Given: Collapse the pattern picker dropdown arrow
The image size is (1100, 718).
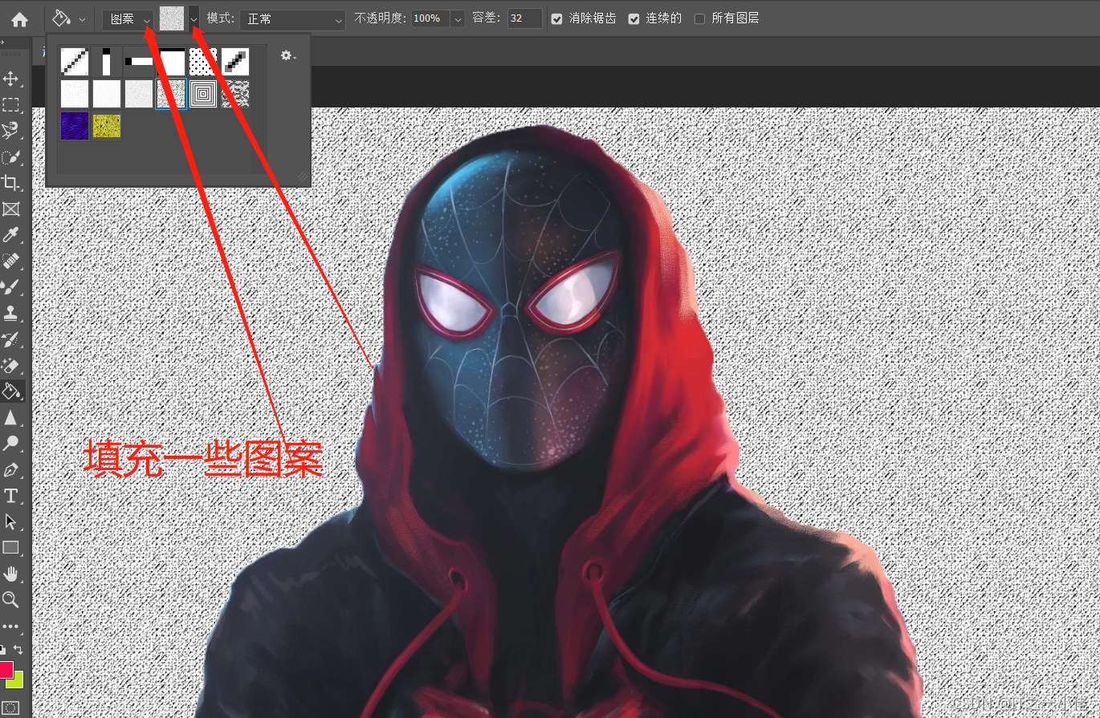Looking at the screenshot, I should [x=194, y=19].
